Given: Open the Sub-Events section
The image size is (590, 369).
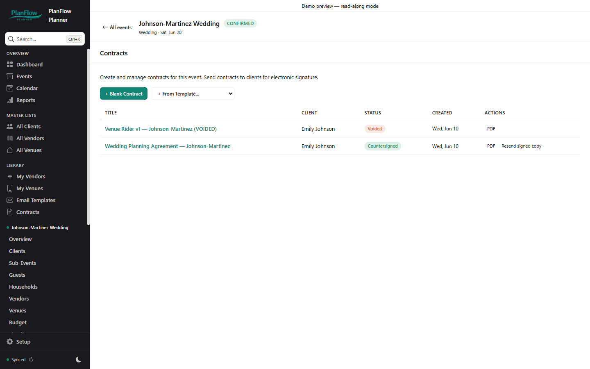Looking at the screenshot, I should pos(23,263).
